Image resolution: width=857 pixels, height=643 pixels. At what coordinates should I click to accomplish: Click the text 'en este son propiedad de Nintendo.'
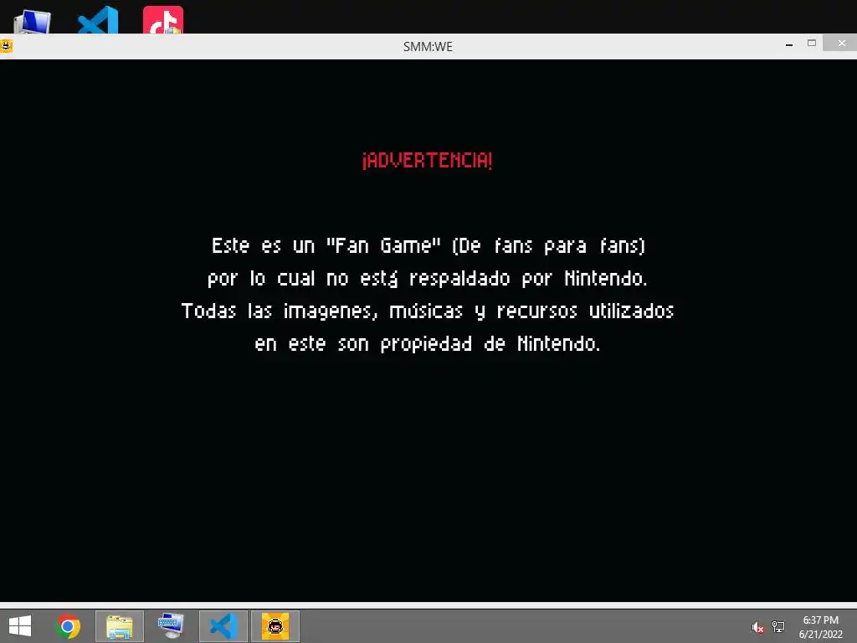point(428,344)
